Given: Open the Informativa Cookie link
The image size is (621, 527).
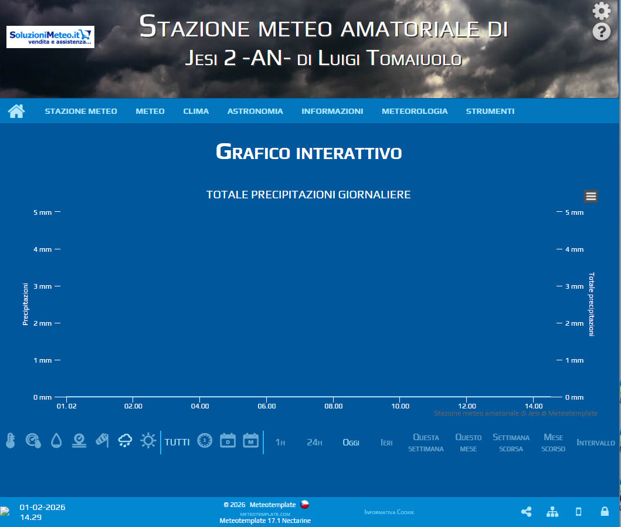Looking at the screenshot, I should pyautogui.click(x=389, y=512).
